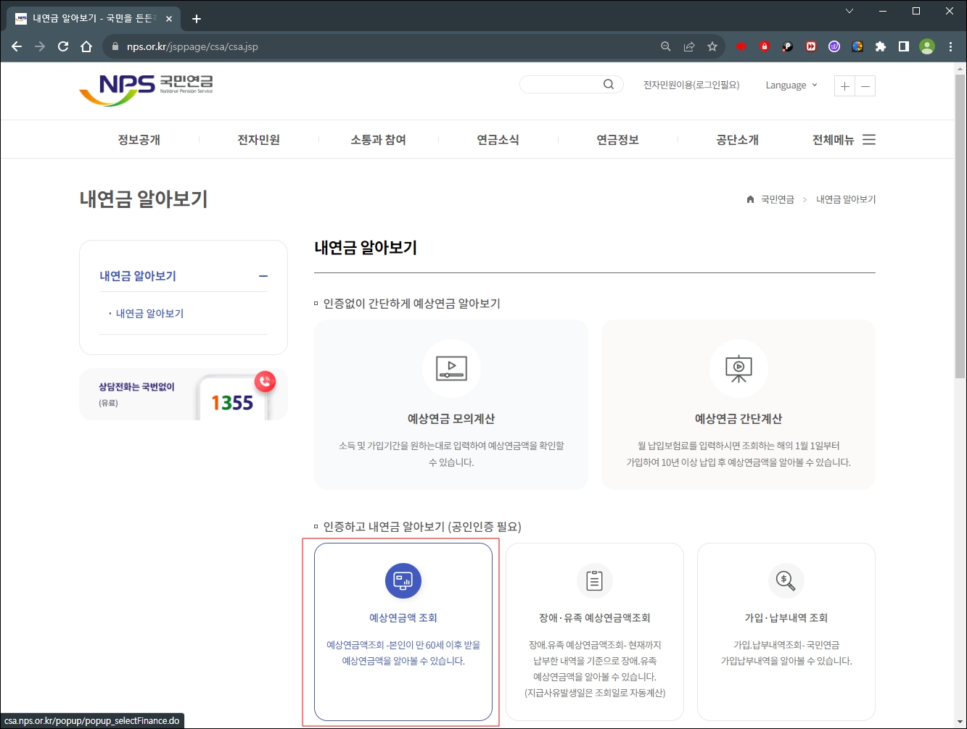Click the tab search chevron
This screenshot has width=967, height=729.
(x=849, y=11)
